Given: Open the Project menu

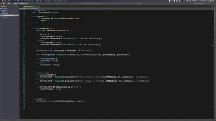Looking at the screenshot, I should [x=32, y=1].
